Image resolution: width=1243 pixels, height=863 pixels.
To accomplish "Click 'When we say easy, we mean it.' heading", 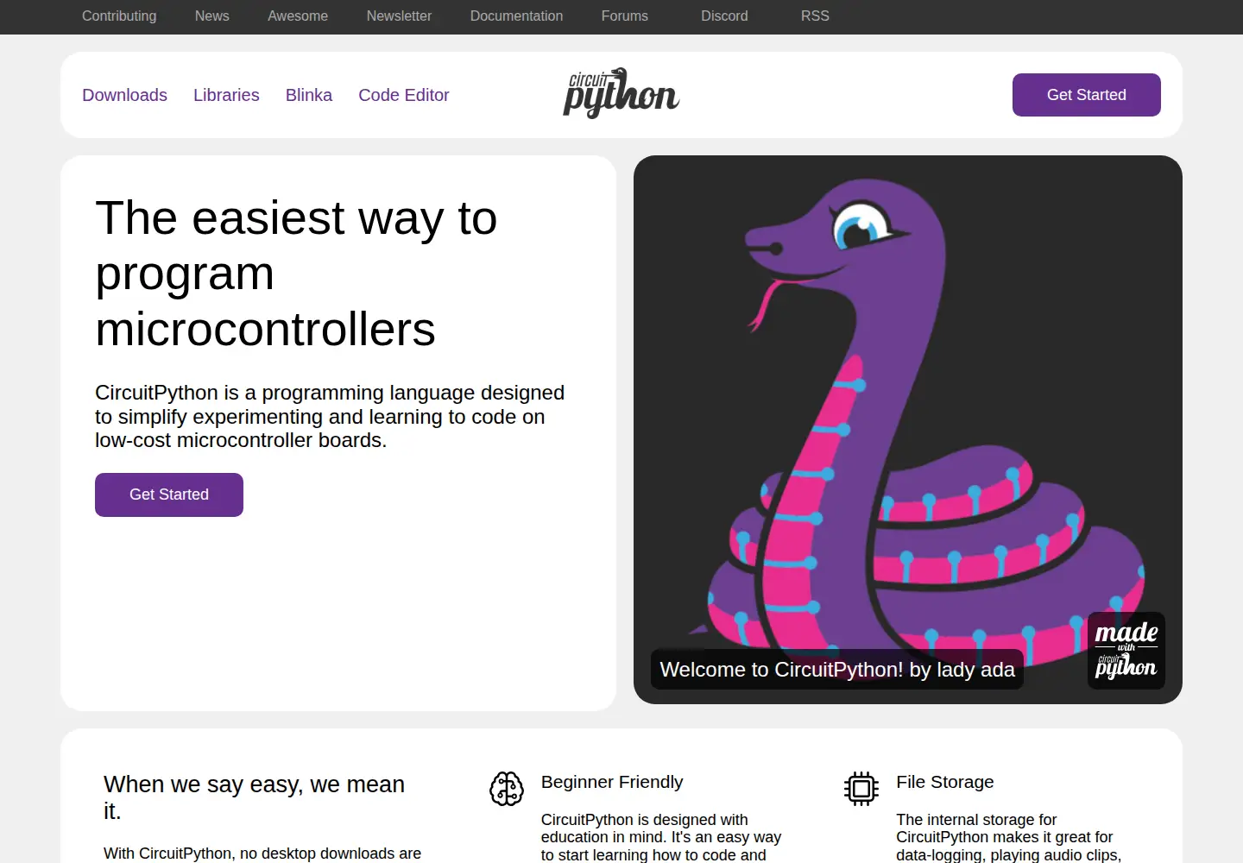I will click(255, 797).
